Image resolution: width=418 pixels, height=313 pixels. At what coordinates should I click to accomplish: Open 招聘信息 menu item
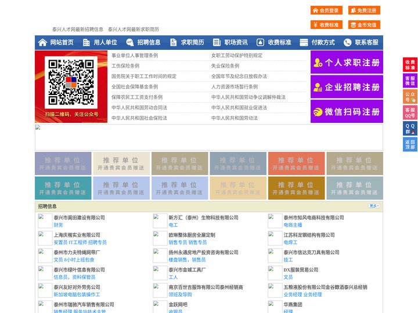pyautogui.click(x=149, y=42)
